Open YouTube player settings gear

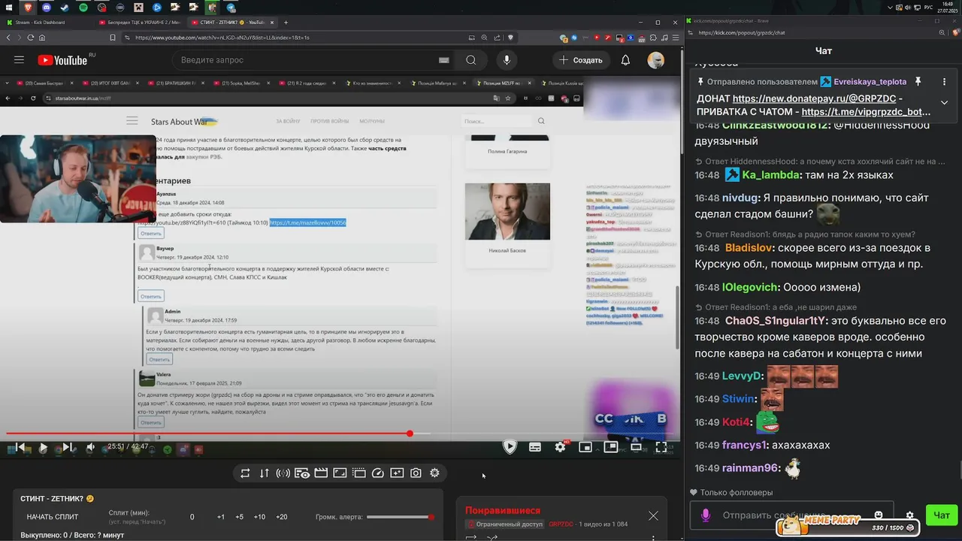click(561, 447)
